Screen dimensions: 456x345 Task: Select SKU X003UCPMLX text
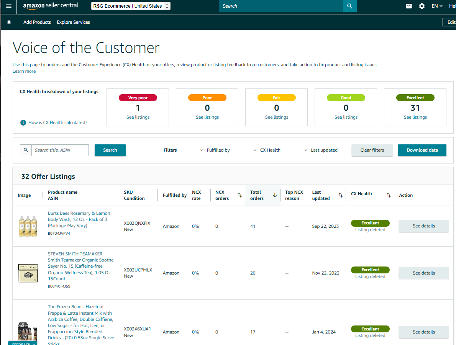click(138, 270)
